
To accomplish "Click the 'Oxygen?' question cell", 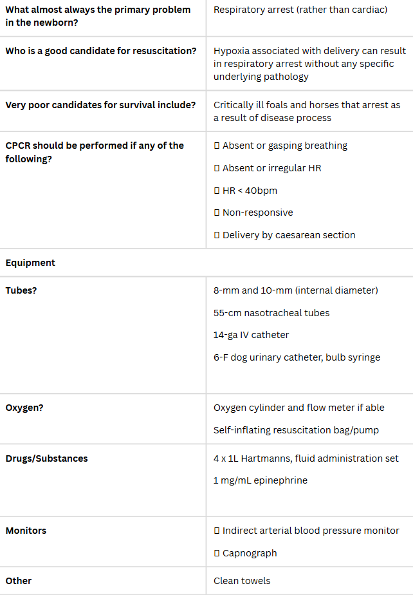I will [x=24, y=408].
